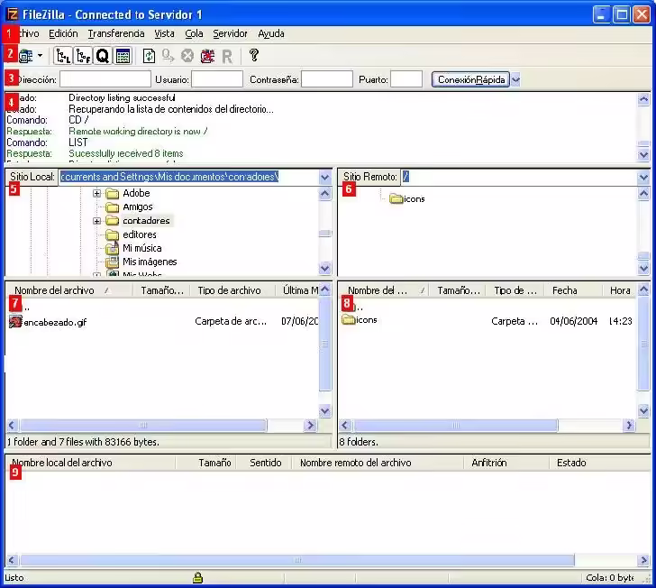Expand the Adobe folder node
Image resolution: width=656 pixels, height=588 pixels.
click(97, 193)
